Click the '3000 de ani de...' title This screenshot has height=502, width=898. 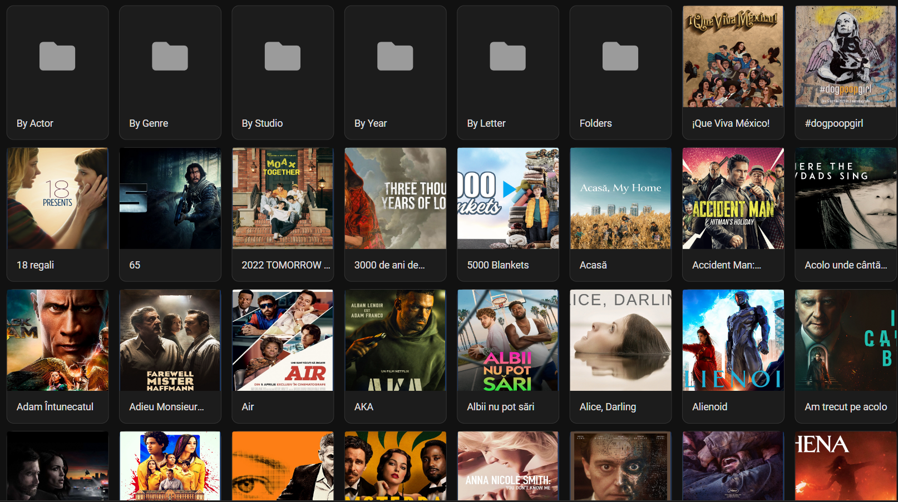coord(389,265)
